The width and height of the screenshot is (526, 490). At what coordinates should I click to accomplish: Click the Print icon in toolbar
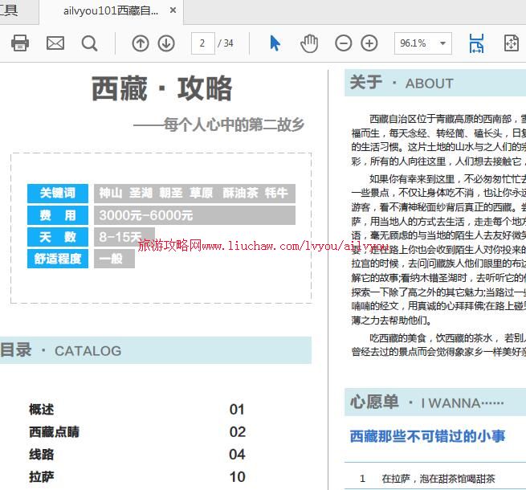pos(20,43)
